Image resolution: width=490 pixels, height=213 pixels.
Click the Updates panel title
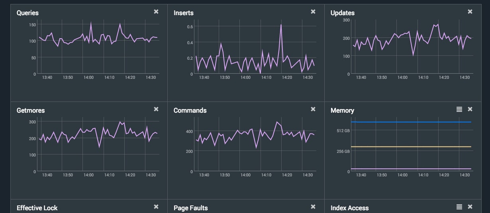coord(342,13)
